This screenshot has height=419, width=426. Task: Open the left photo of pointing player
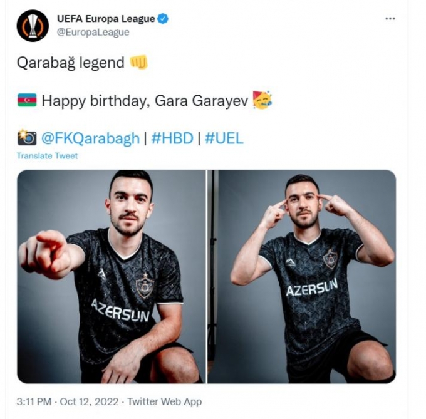pyautogui.click(x=112, y=276)
